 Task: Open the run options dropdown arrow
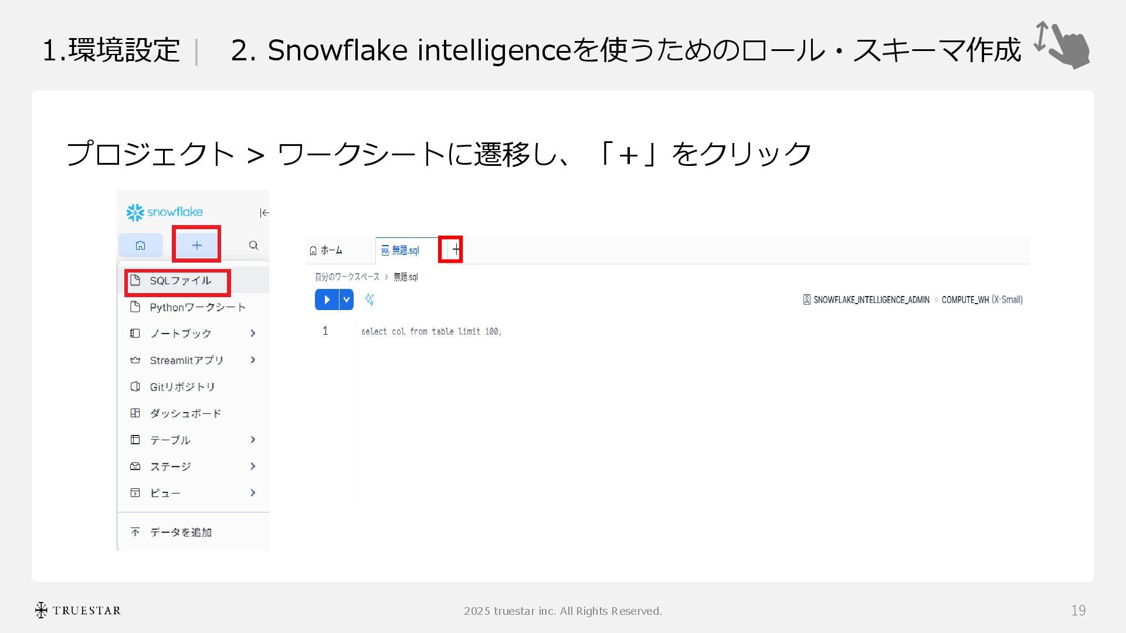point(347,300)
